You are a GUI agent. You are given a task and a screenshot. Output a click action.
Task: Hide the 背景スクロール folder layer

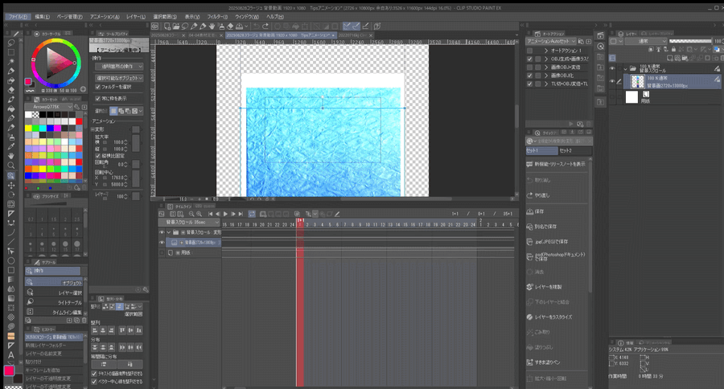click(613, 69)
